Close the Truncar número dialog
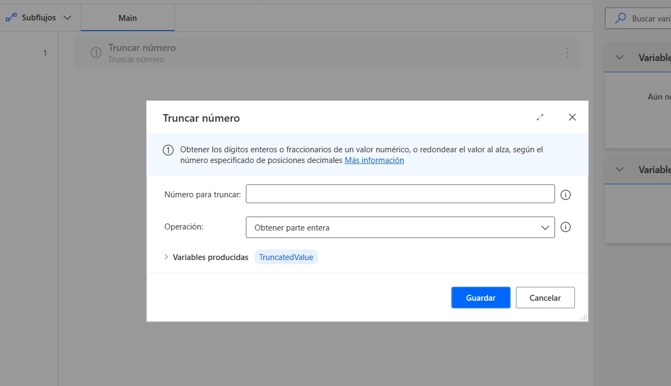The height and width of the screenshot is (386, 671). pyautogui.click(x=572, y=117)
